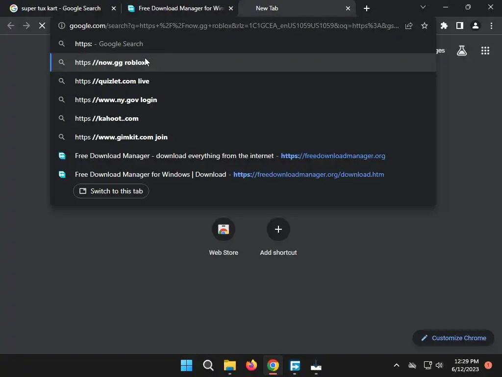Viewport: 502px width, 377px height.
Task: Open Search Labs flask icon
Action: (x=462, y=51)
